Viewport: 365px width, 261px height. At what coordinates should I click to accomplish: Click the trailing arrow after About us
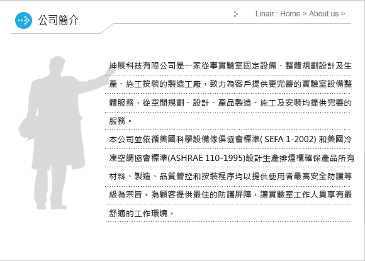(343, 14)
